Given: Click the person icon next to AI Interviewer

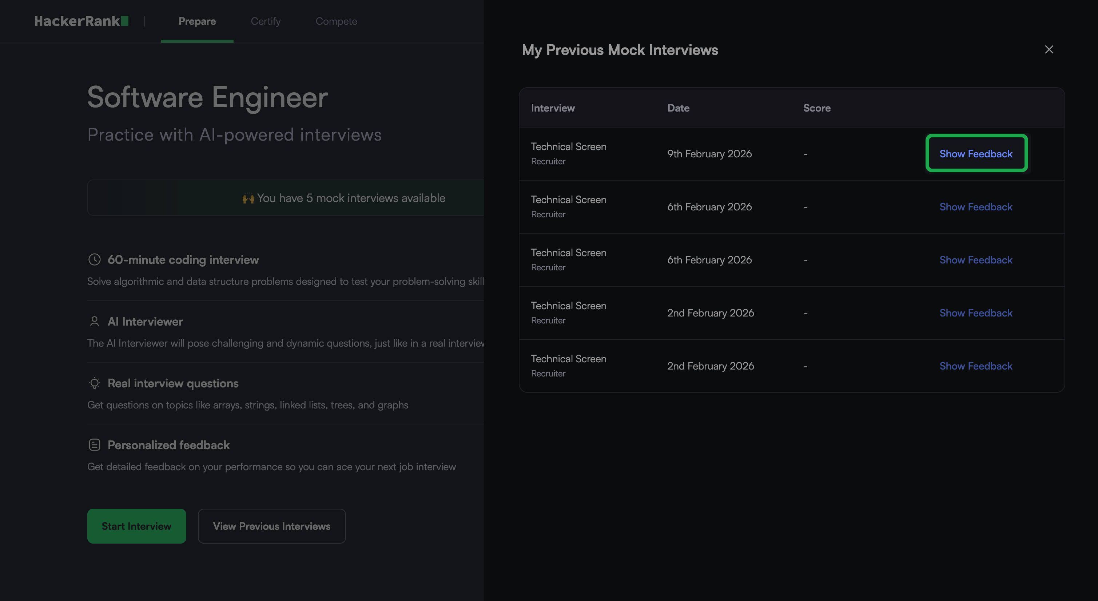Looking at the screenshot, I should click(x=94, y=321).
